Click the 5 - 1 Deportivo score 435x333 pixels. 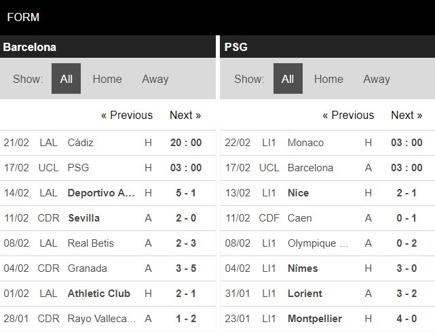(185, 193)
